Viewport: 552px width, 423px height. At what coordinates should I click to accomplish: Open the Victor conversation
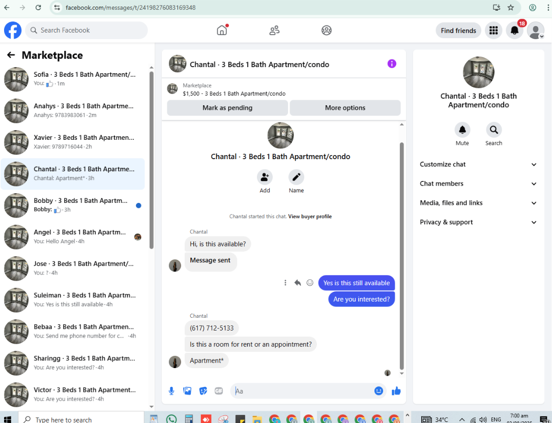pos(73,395)
